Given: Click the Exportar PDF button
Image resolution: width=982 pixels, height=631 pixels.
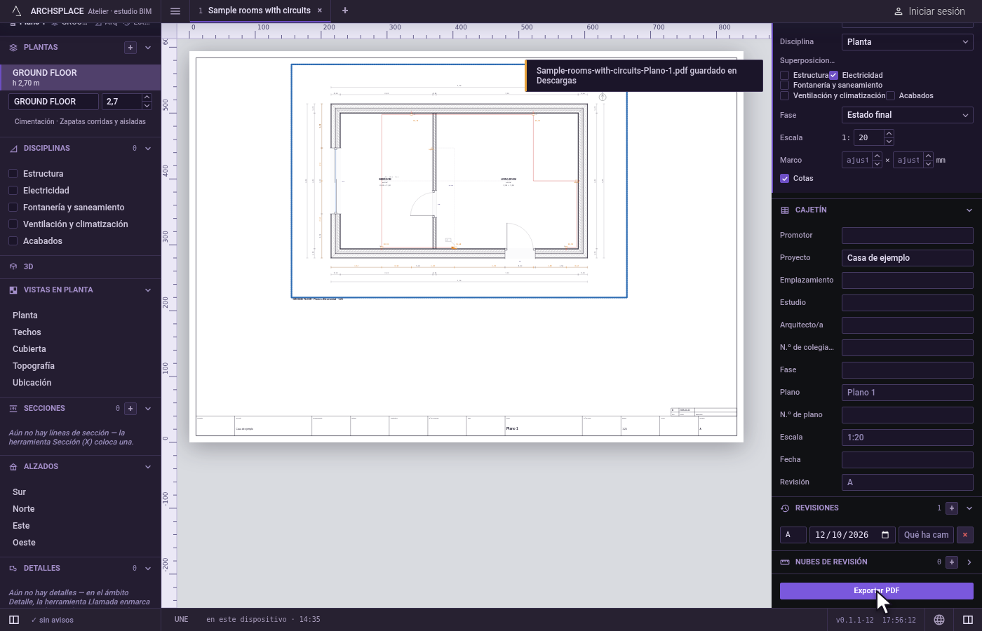Looking at the screenshot, I should (x=877, y=591).
